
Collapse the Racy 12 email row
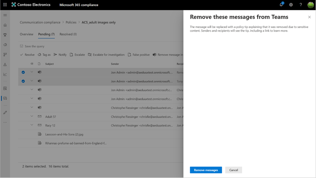click(x=32, y=125)
